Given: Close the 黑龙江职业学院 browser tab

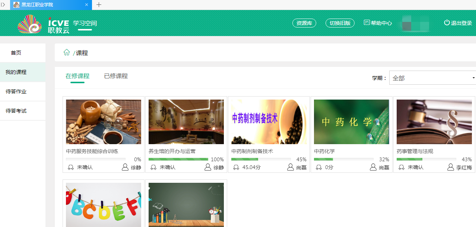Looking at the screenshot, I should tap(87, 5).
